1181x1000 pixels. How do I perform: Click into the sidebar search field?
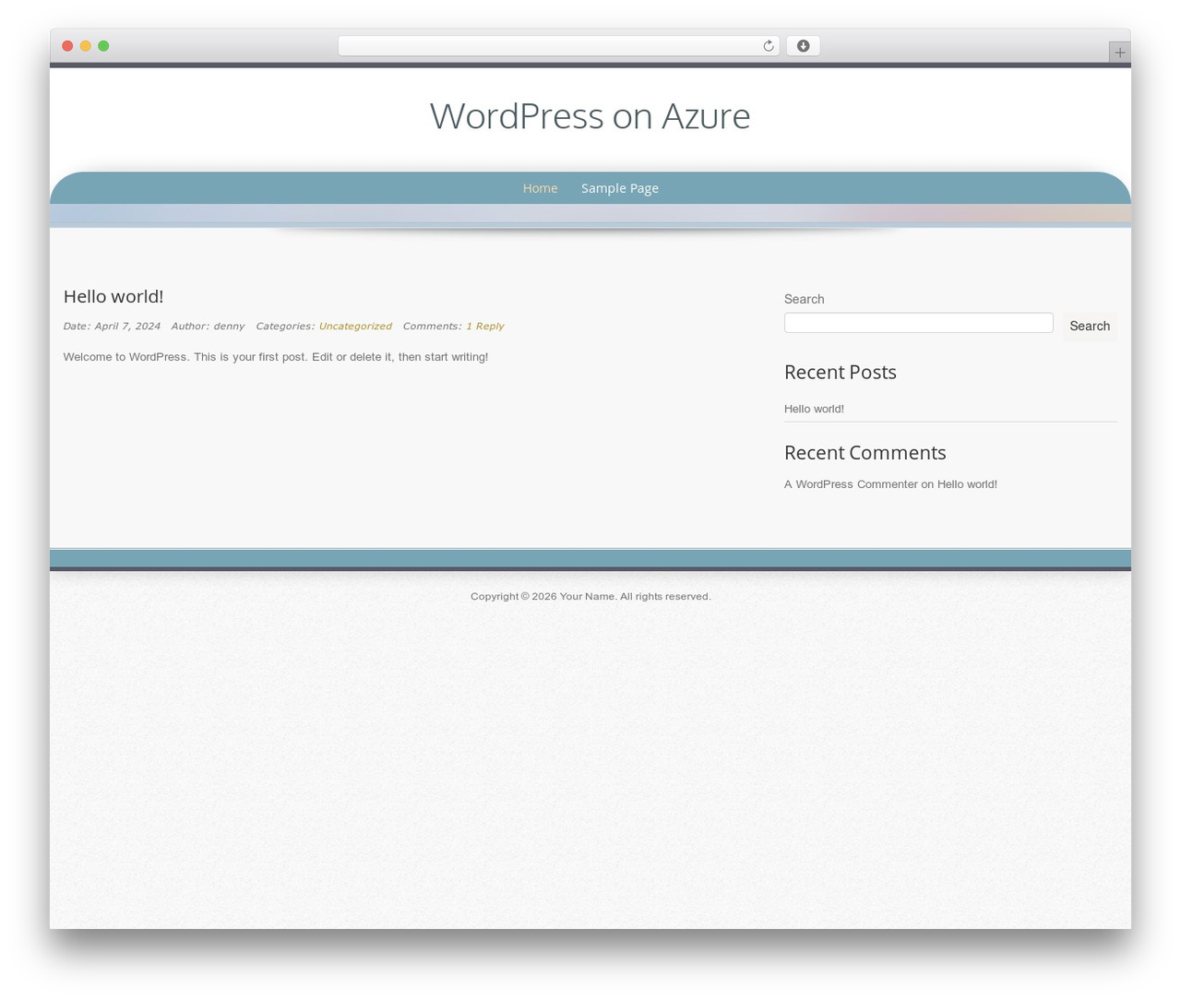(918, 323)
